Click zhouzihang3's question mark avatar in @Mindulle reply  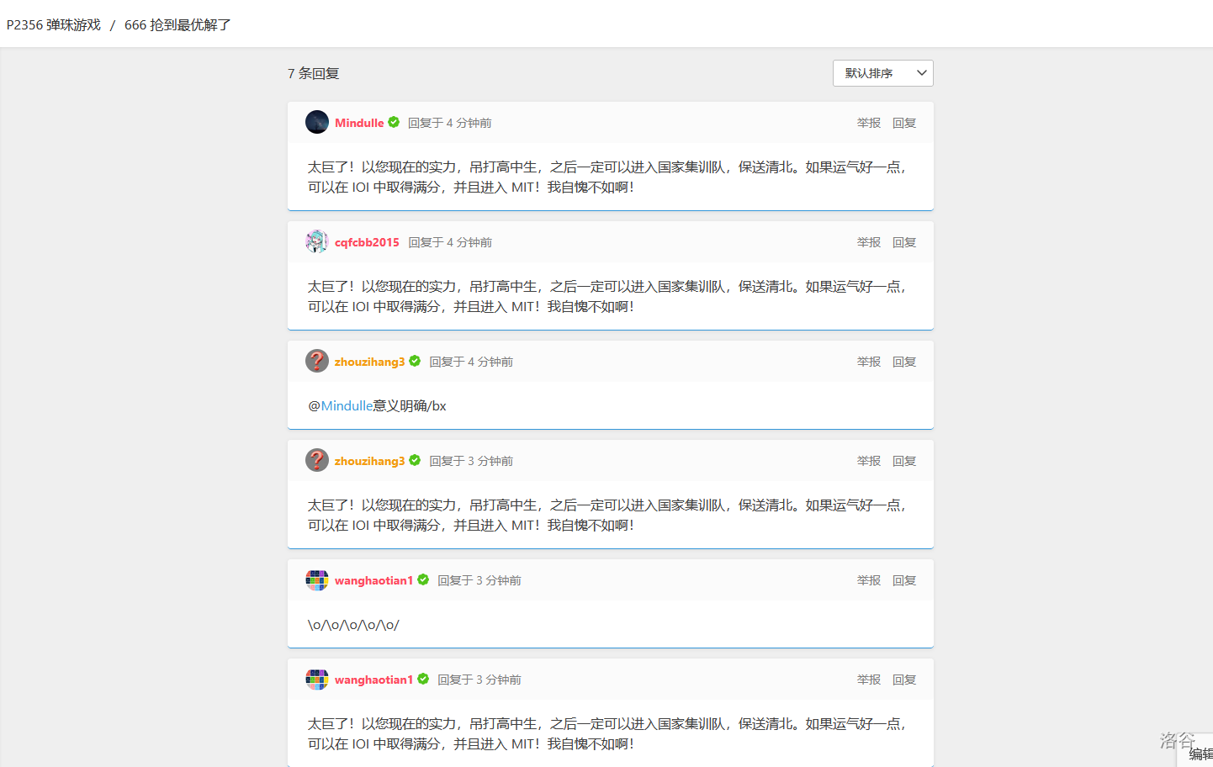(316, 361)
